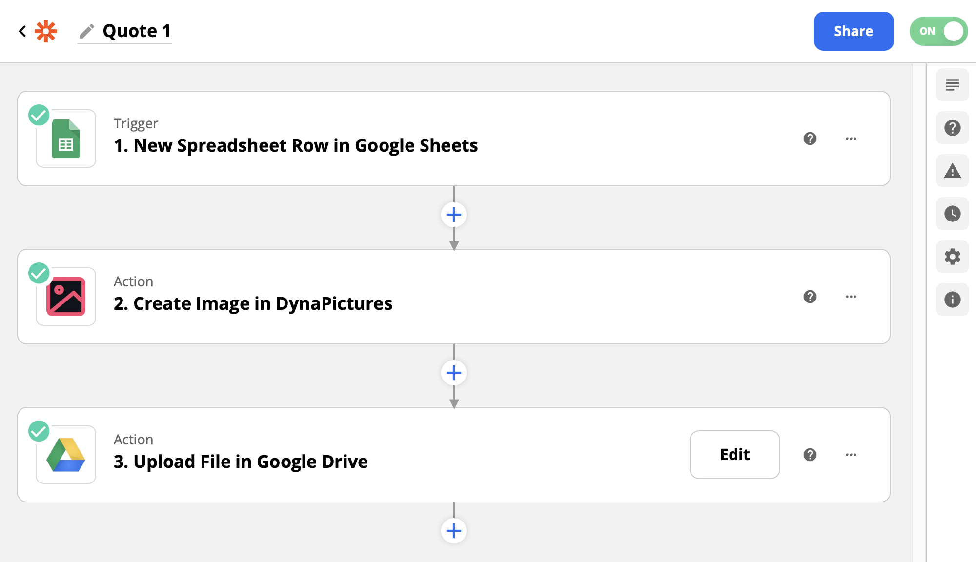Click the Google Sheets trigger app icon
Viewport: 976px width, 562px height.
coord(65,139)
